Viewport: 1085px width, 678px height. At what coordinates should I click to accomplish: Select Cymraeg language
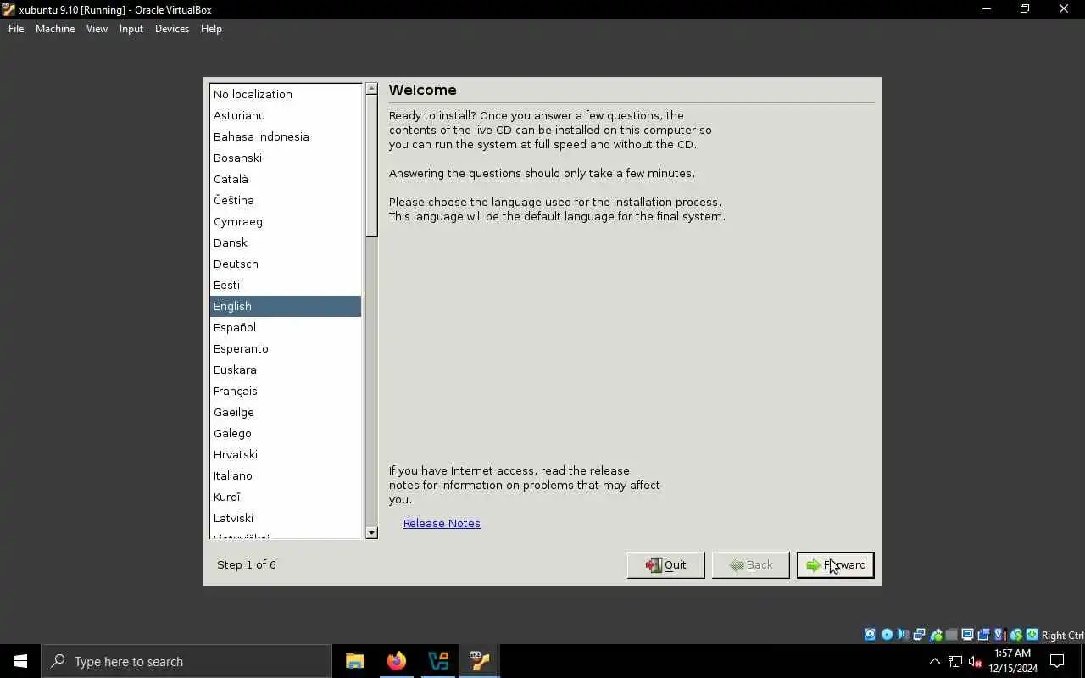(286, 221)
